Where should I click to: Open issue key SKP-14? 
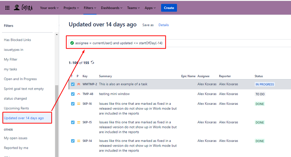pyautogui.click(x=87, y=141)
